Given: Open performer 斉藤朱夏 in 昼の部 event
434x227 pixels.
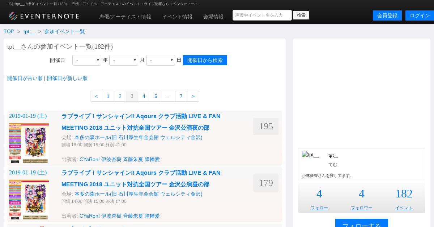Looking at the screenshot, I should point(133,216).
